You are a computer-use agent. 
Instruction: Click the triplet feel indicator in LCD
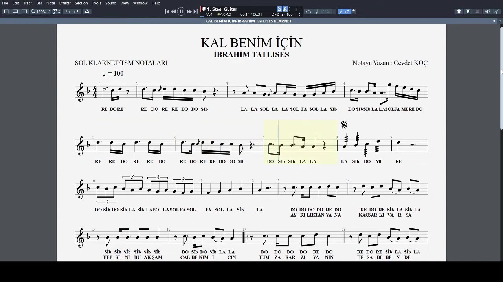(275, 14)
